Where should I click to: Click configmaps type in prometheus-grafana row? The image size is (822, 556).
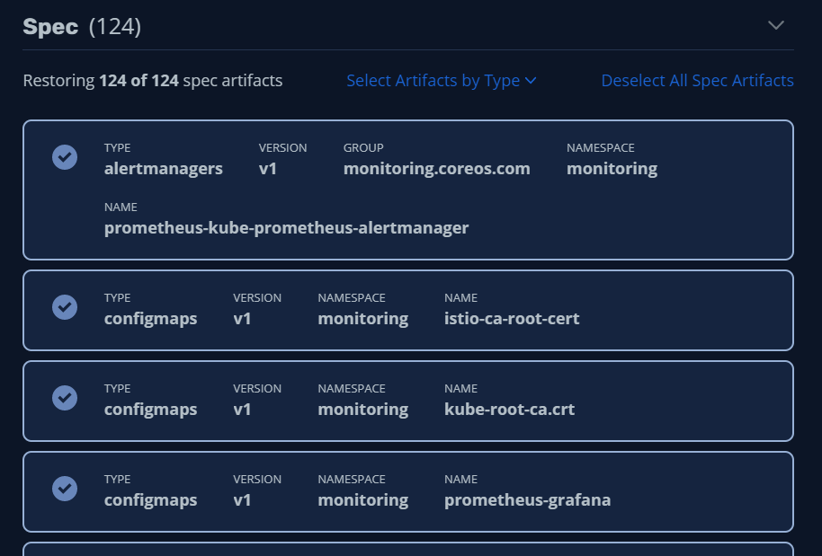click(150, 500)
